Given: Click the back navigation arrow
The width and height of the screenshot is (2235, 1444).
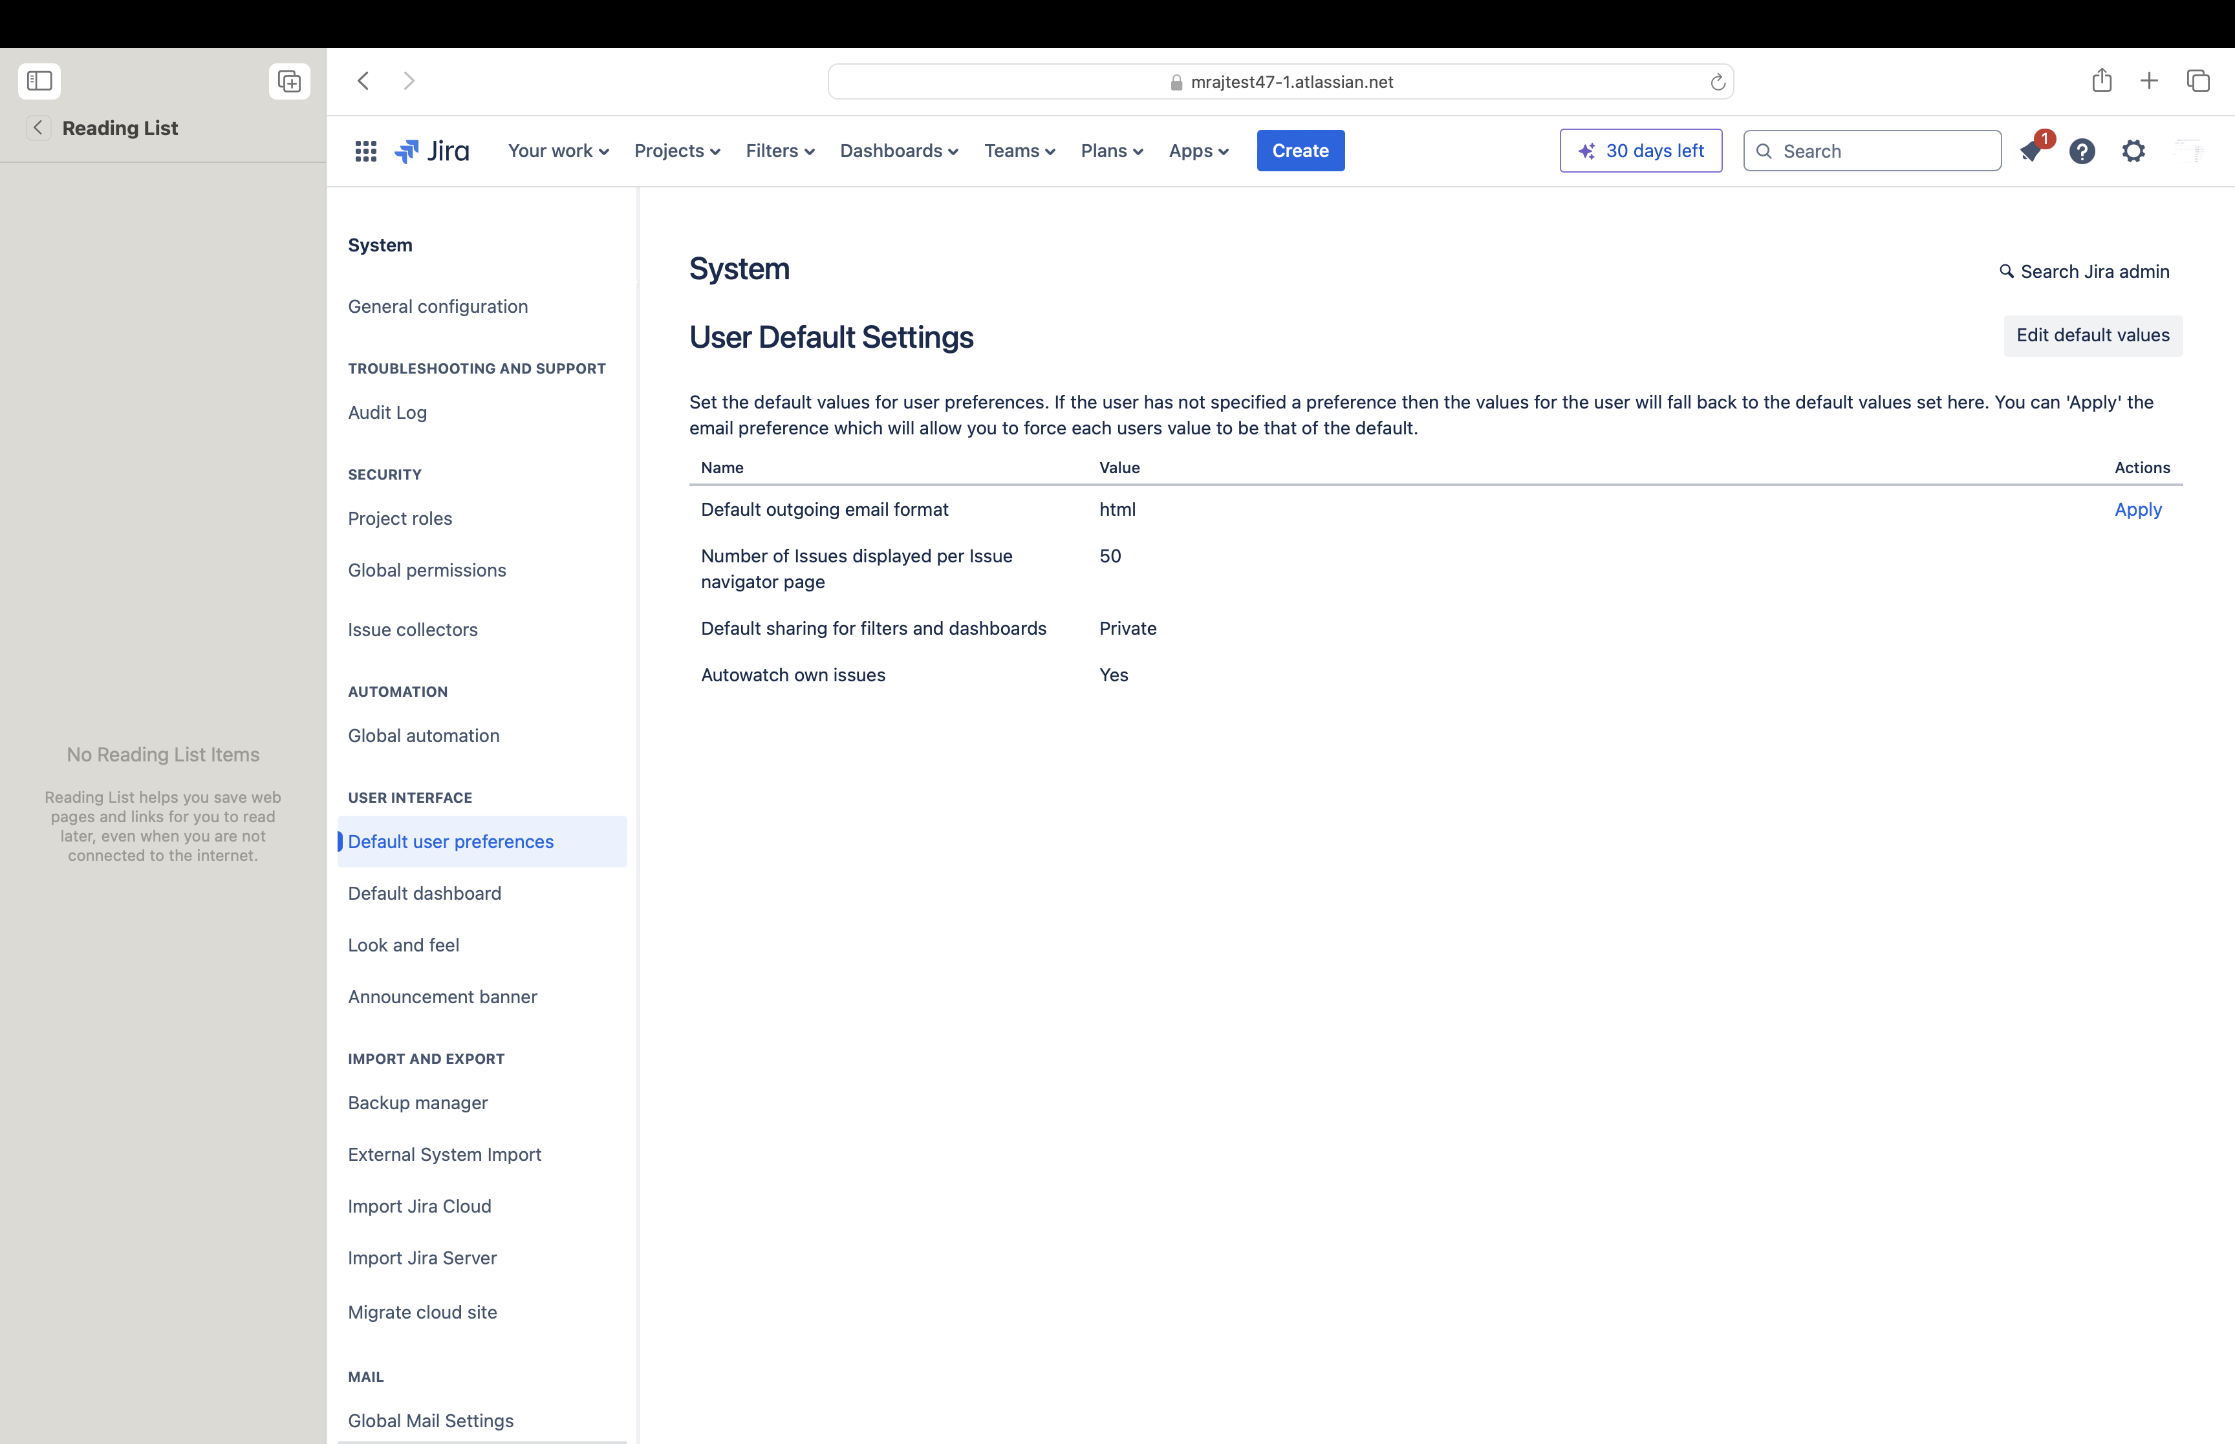Looking at the screenshot, I should click(x=363, y=81).
